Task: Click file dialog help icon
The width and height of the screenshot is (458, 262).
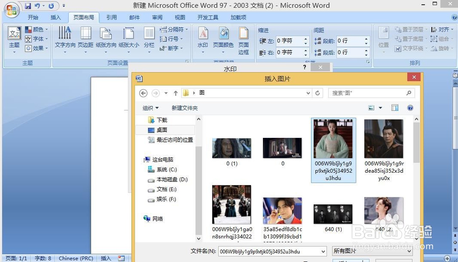Action: [x=410, y=108]
